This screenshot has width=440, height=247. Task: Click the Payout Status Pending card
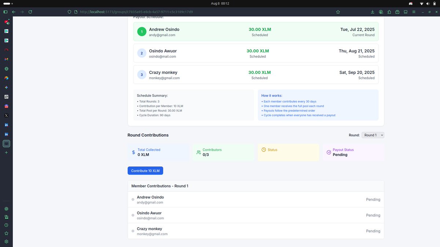(x=353, y=152)
